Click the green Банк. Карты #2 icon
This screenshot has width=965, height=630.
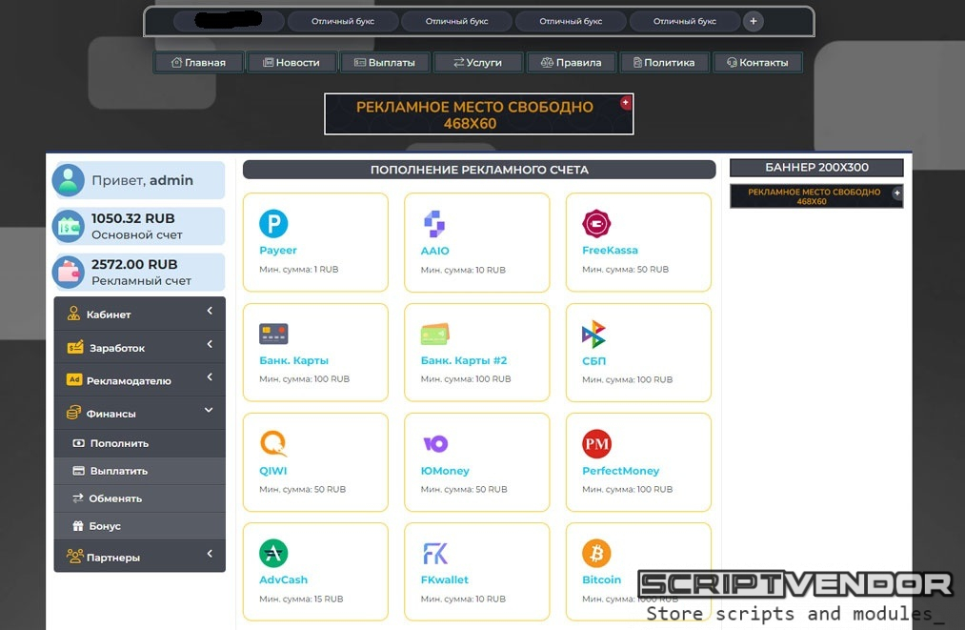pos(434,334)
